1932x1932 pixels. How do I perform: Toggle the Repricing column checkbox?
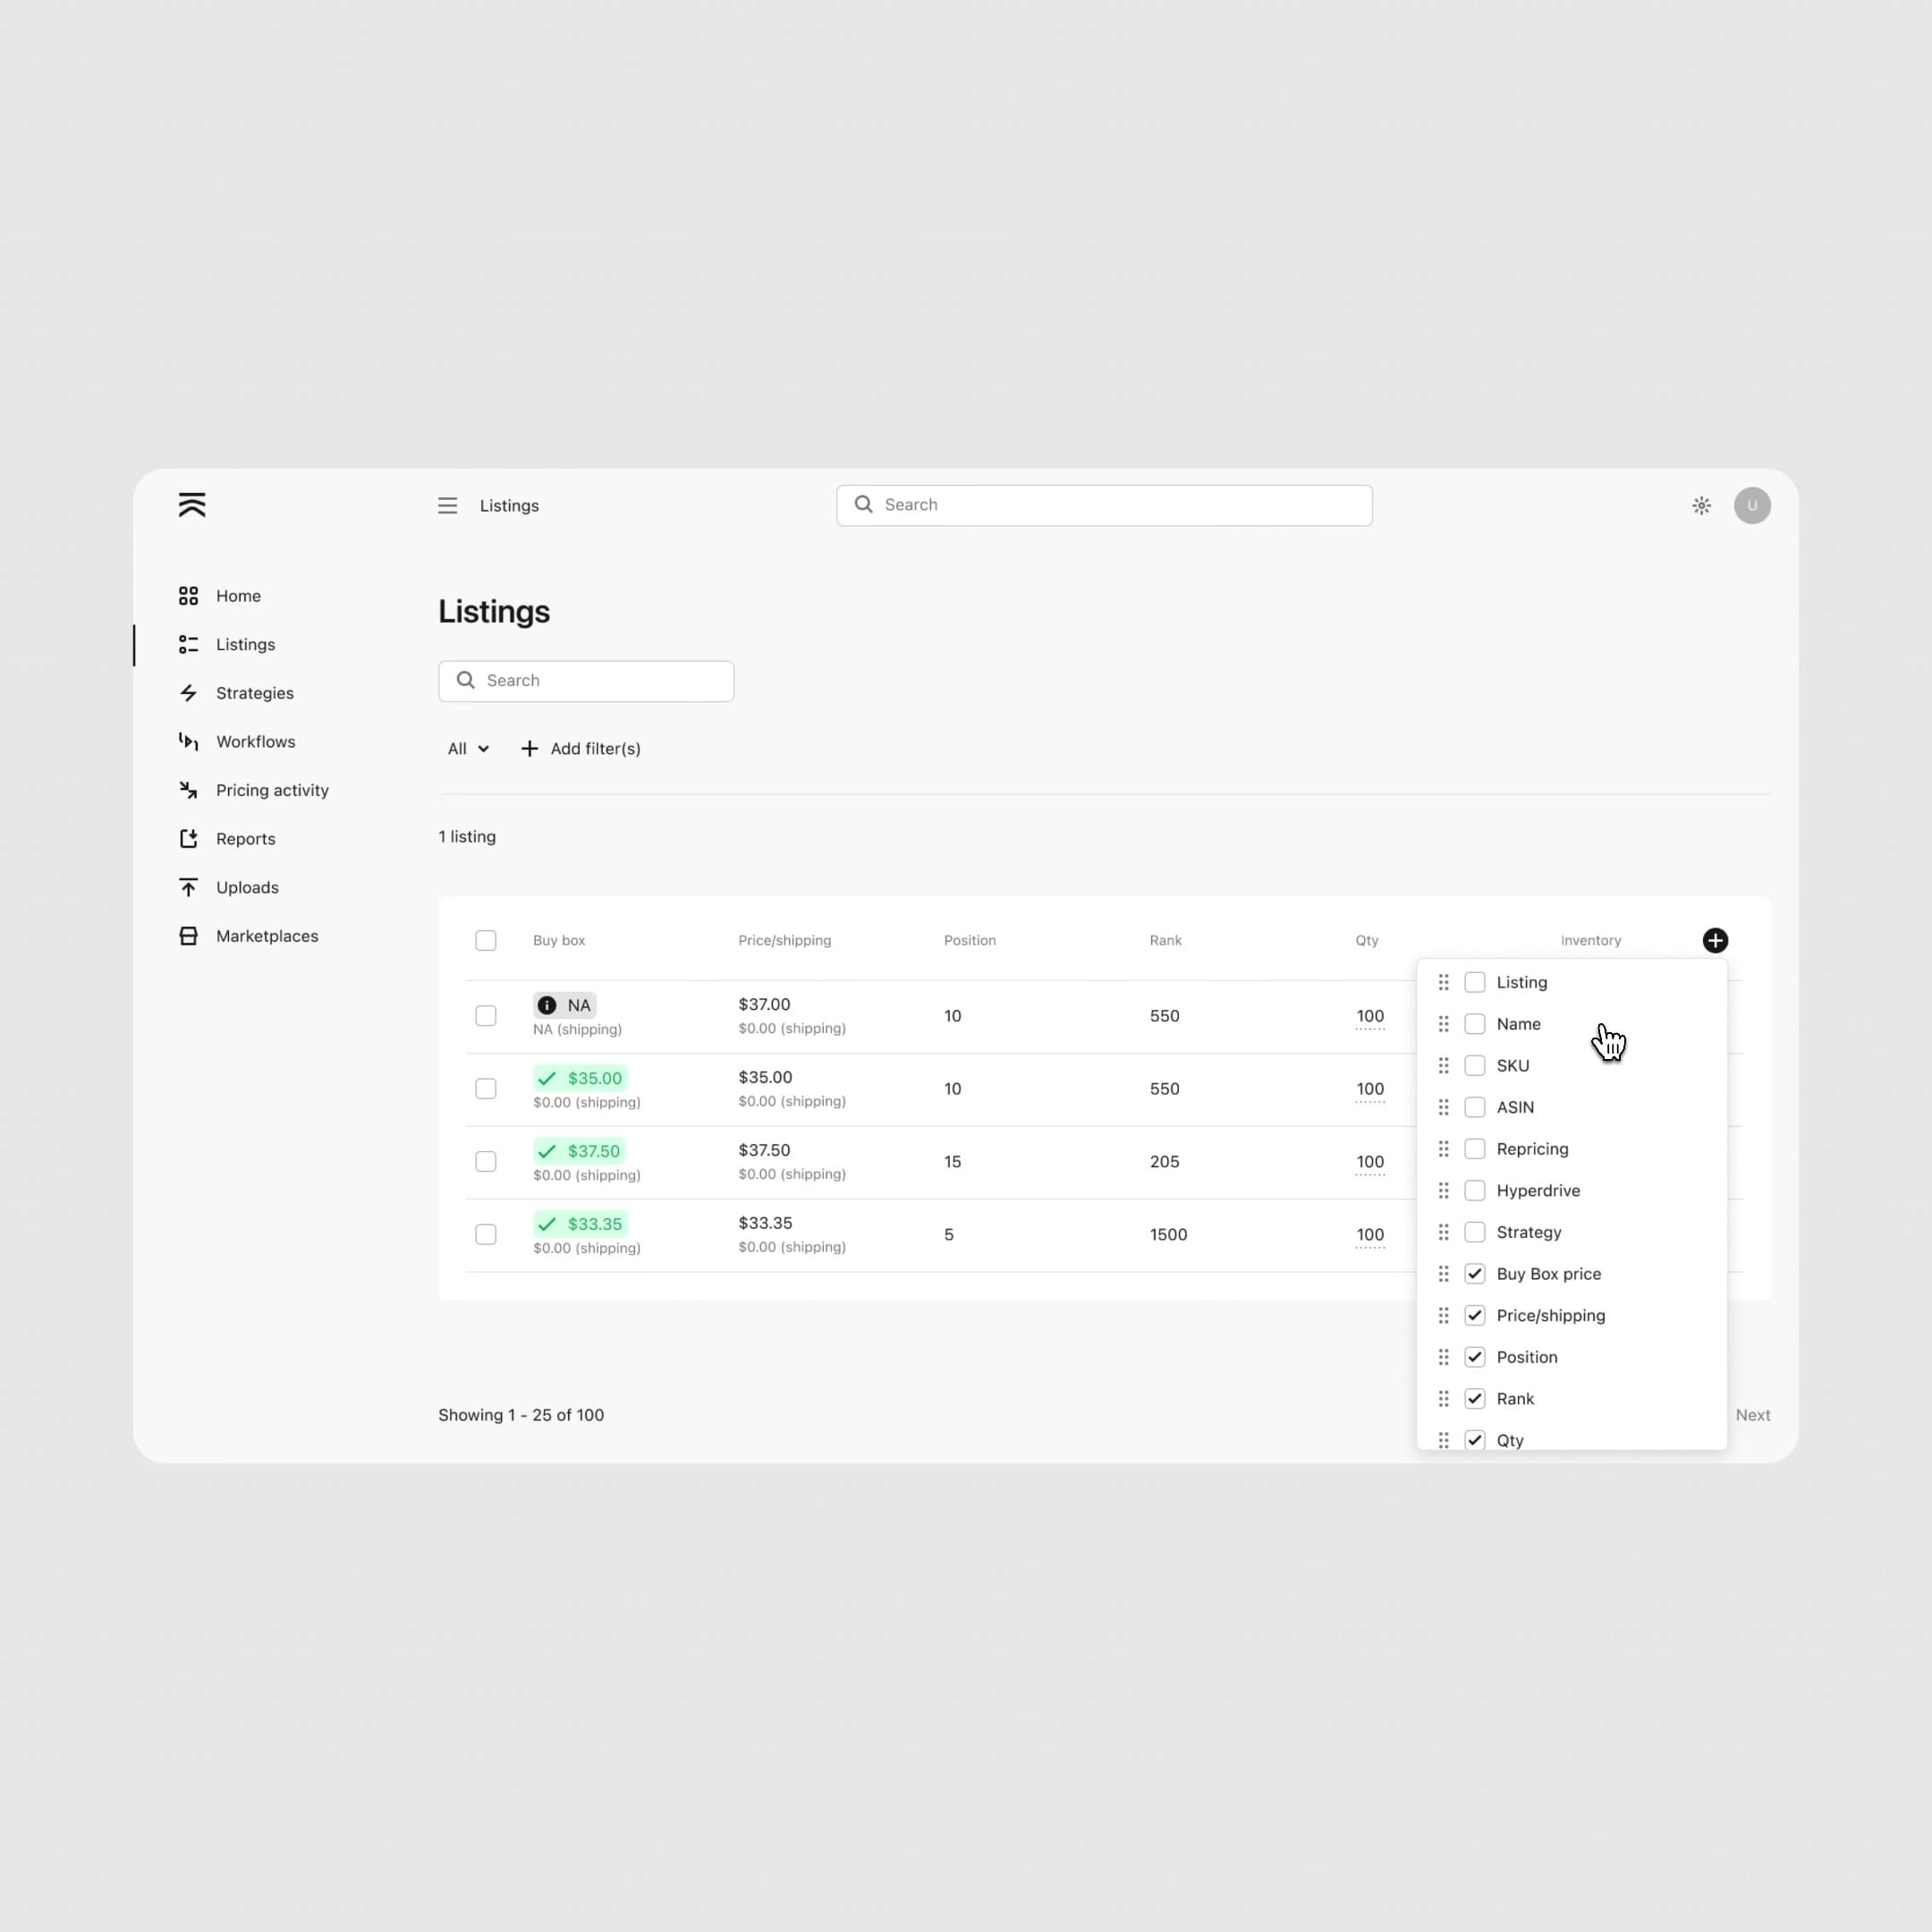coord(1476,1148)
